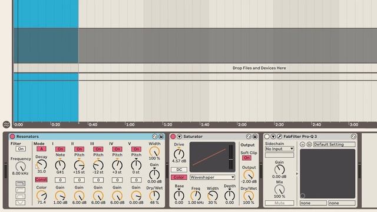Click the Resonators device title bar
The width and height of the screenshot is (377, 212).
[87, 137]
